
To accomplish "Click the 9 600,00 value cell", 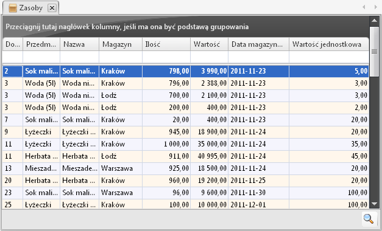I will click(x=209, y=193).
